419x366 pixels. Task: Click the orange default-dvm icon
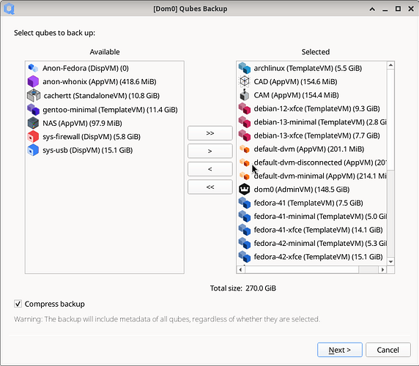[x=244, y=149]
